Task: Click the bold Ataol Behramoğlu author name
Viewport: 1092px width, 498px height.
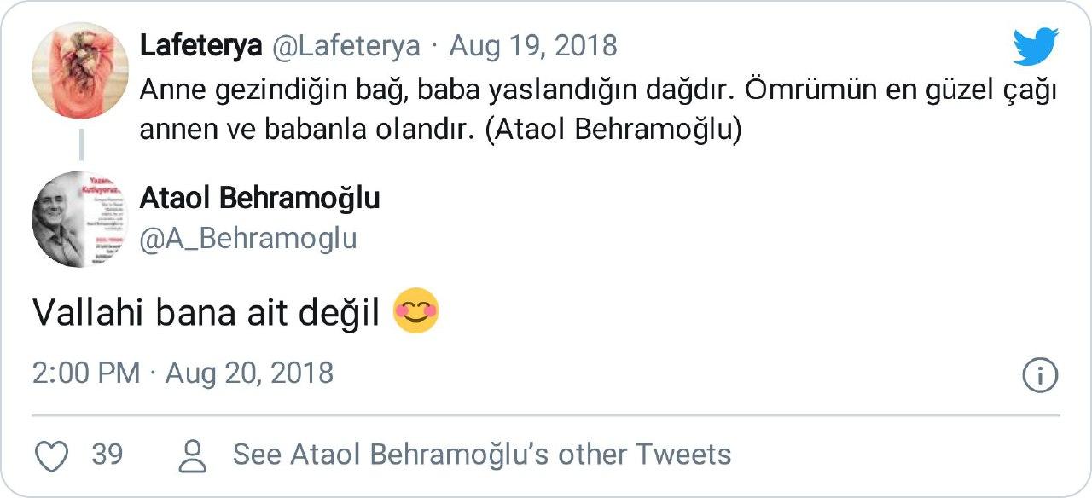Action: click(x=259, y=198)
